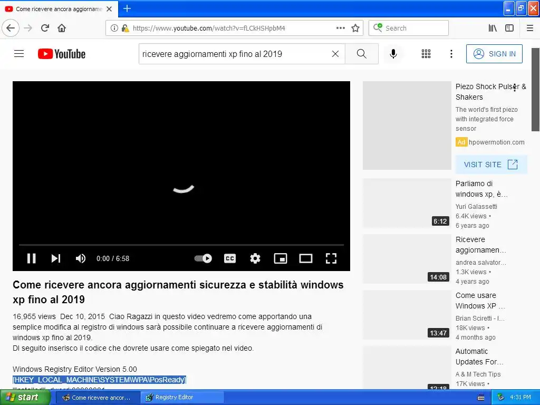Toggle closed captions
The width and height of the screenshot is (540, 405).
(230, 258)
